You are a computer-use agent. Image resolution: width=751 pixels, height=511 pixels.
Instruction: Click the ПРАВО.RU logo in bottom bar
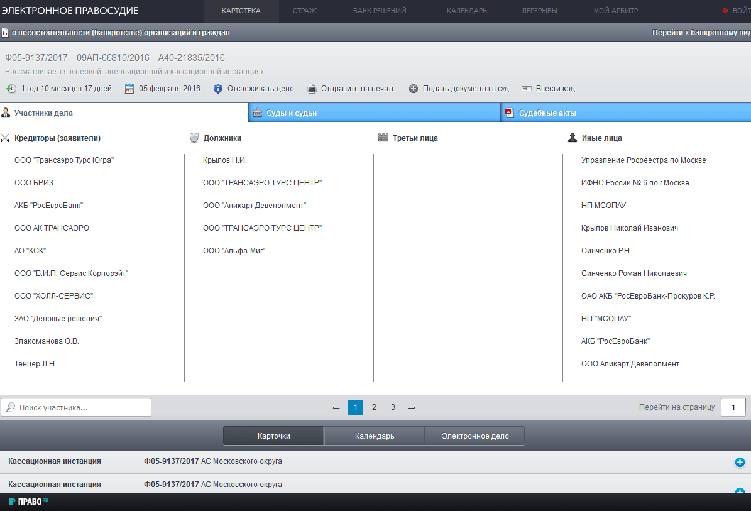click(29, 502)
